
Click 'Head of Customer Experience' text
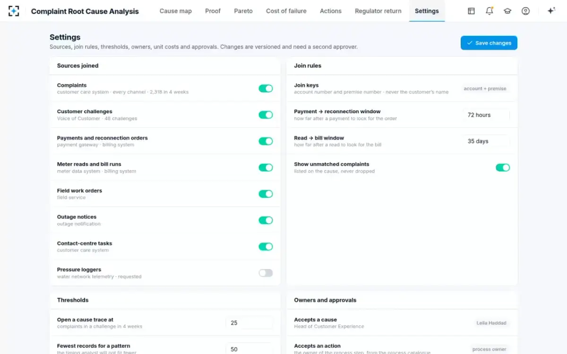pos(329,327)
